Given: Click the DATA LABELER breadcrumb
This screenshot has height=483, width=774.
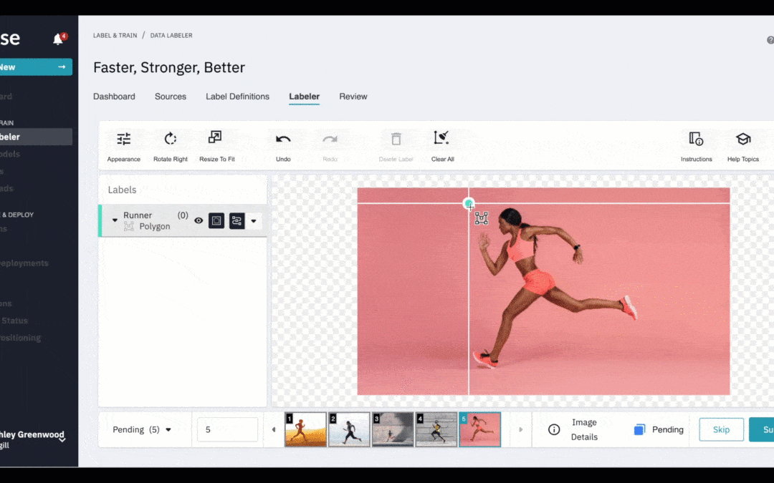Looking at the screenshot, I should 171,36.
